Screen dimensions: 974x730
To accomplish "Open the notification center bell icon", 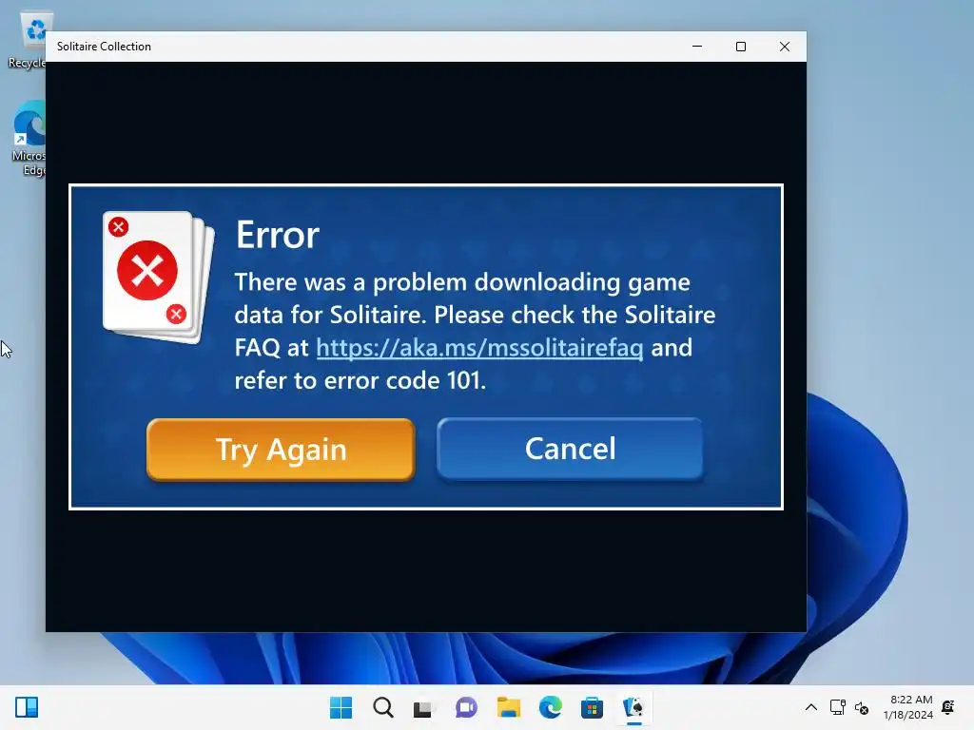I will tap(948, 707).
